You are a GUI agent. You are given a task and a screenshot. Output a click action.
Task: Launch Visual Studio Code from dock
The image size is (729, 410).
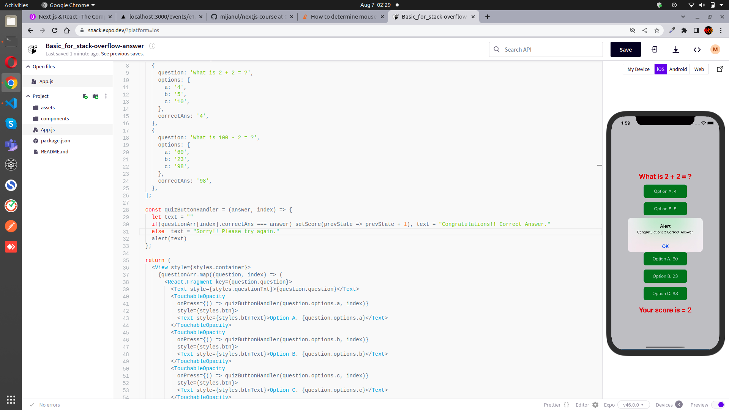point(11,103)
